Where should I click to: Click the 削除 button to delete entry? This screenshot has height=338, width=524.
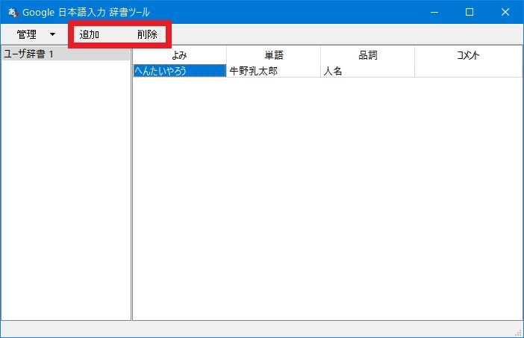coord(147,34)
